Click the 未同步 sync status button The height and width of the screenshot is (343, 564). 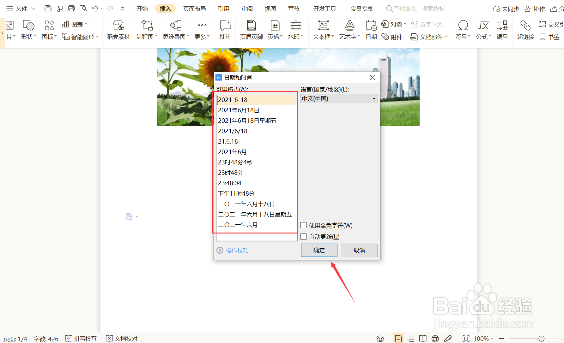(x=506, y=9)
